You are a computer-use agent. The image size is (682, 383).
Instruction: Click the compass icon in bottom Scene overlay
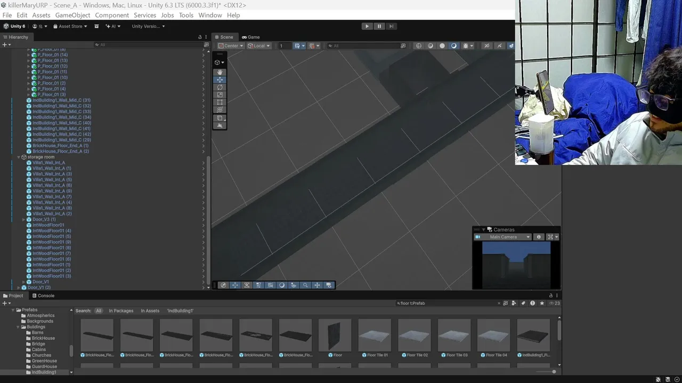click(223, 285)
